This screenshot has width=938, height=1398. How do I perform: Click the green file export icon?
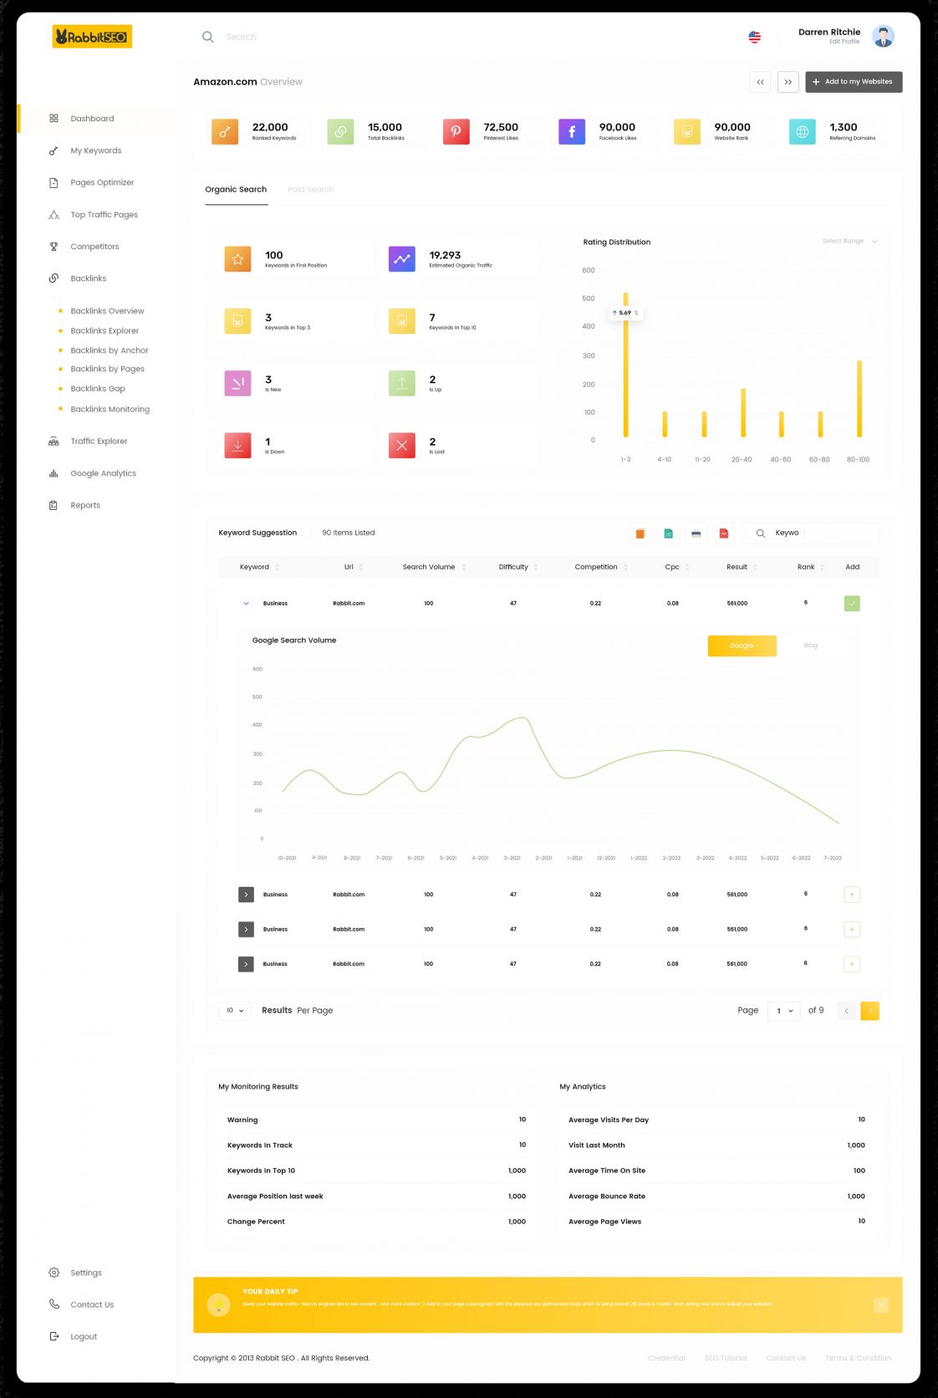point(668,533)
